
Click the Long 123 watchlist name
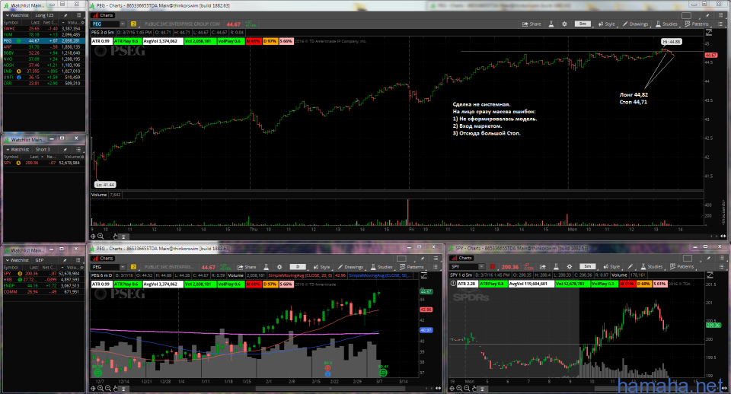point(44,15)
